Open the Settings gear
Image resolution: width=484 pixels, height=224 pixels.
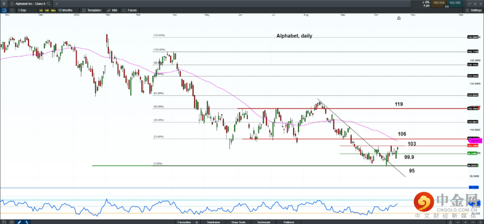point(473,10)
